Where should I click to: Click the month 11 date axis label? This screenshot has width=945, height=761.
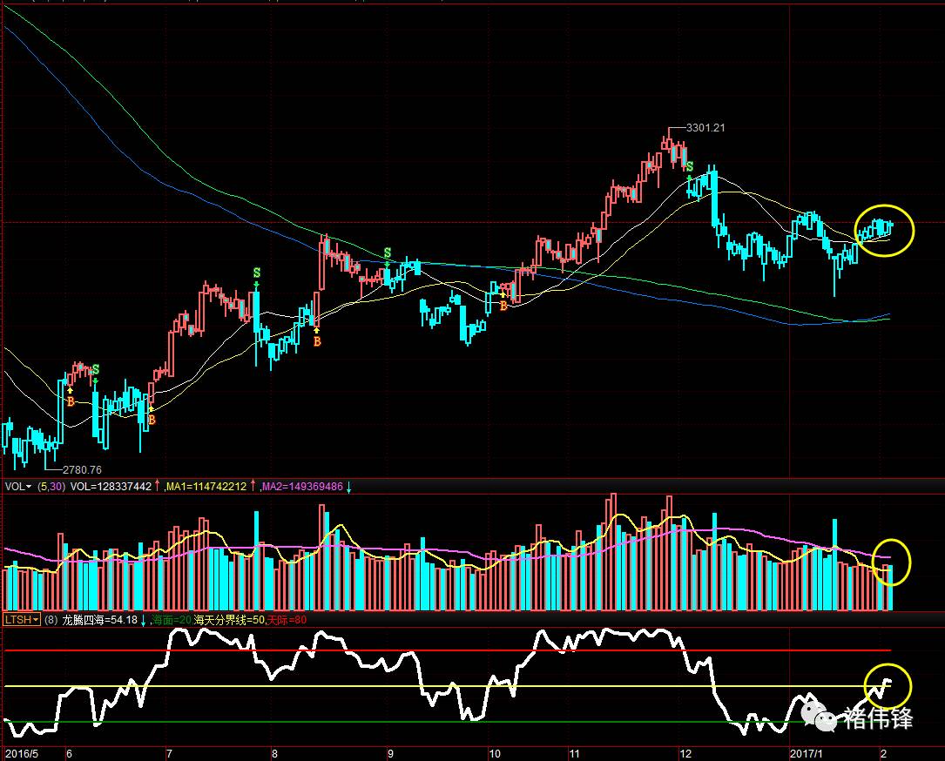(574, 754)
